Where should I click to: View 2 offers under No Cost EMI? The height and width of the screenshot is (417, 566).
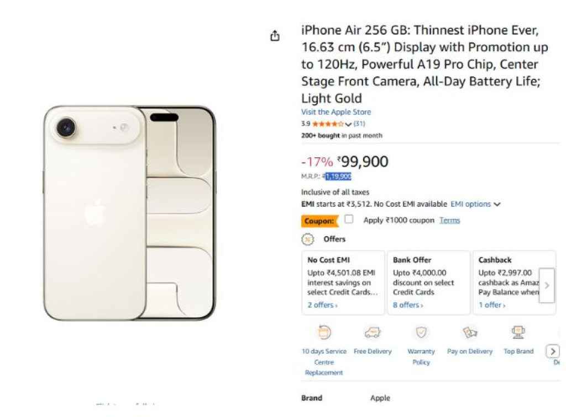[x=321, y=304]
